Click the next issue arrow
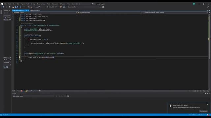The image size is (211, 118). (35, 91)
